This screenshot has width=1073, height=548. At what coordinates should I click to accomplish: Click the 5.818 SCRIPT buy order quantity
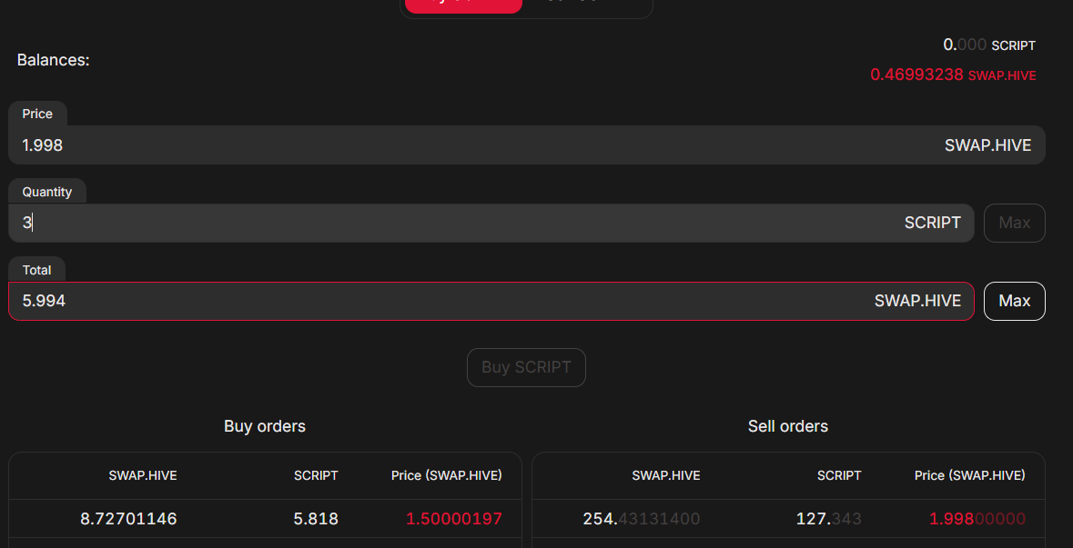tap(316, 519)
